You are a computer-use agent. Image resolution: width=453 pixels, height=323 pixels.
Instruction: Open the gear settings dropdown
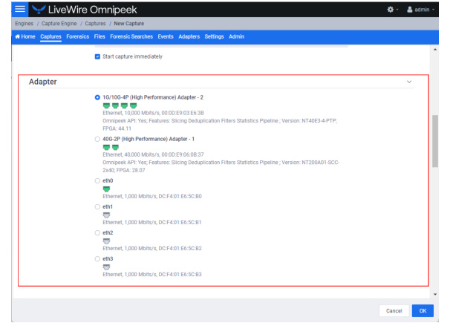[393, 10]
